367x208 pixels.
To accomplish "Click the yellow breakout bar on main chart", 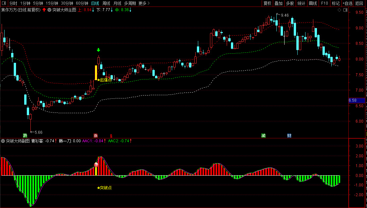I will 96,73.
